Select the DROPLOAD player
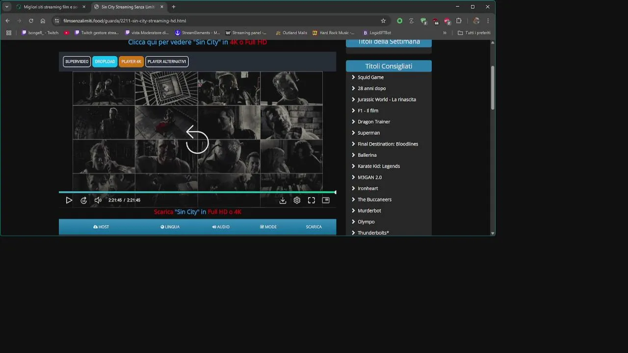The height and width of the screenshot is (353, 628). pyautogui.click(x=105, y=61)
